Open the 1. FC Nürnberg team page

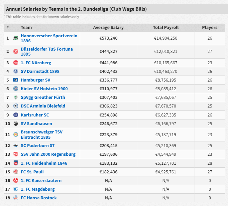pyautogui.click(x=36, y=63)
